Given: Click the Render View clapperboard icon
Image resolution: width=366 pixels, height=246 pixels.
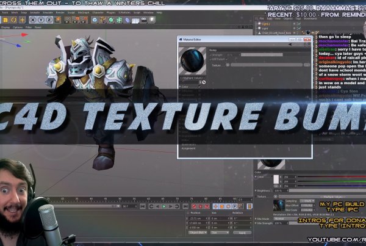Looking at the screenshot, I should 68,20.
